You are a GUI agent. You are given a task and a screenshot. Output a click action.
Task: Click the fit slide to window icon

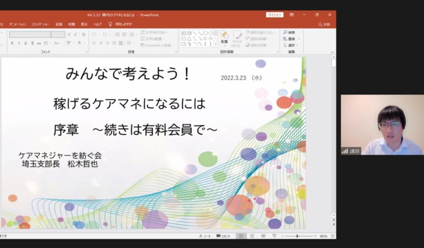[x=331, y=236]
